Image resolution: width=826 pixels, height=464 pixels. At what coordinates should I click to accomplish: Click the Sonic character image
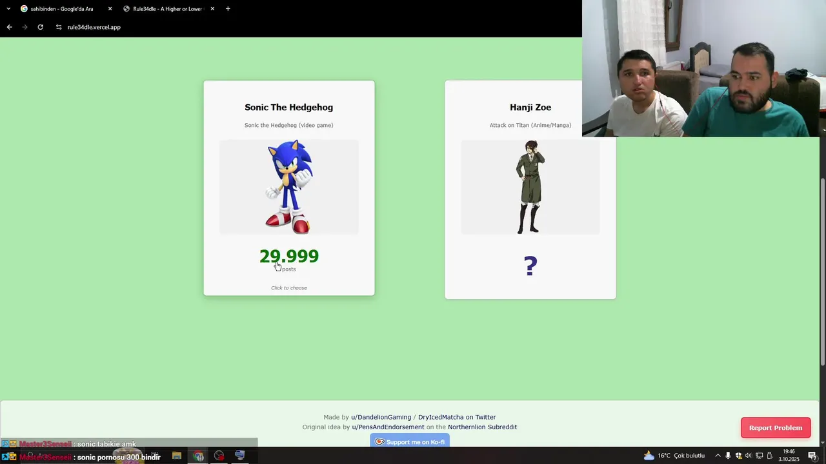click(289, 187)
